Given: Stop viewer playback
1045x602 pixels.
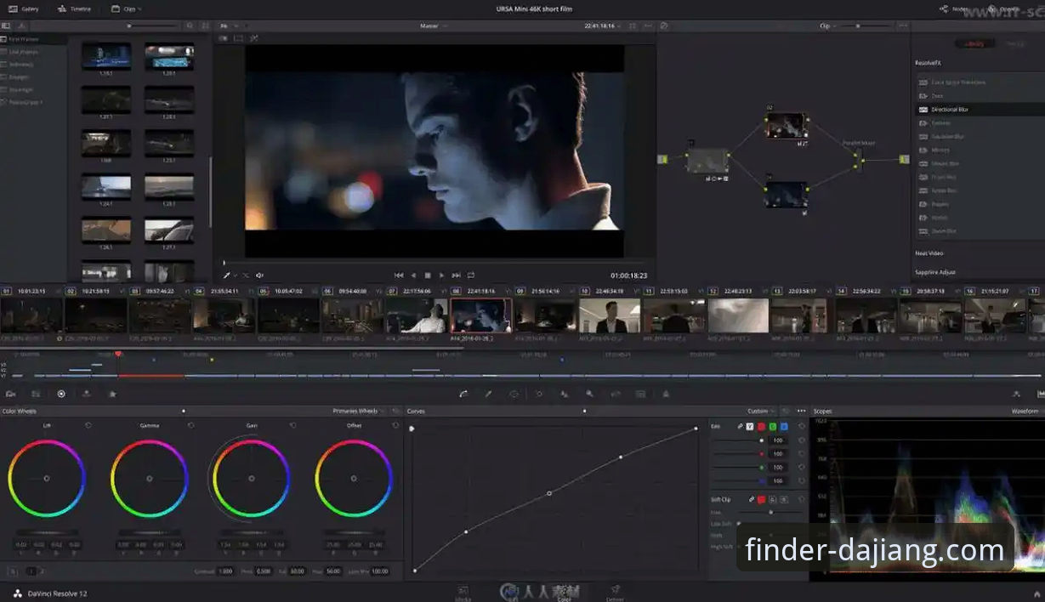Looking at the screenshot, I should (428, 275).
